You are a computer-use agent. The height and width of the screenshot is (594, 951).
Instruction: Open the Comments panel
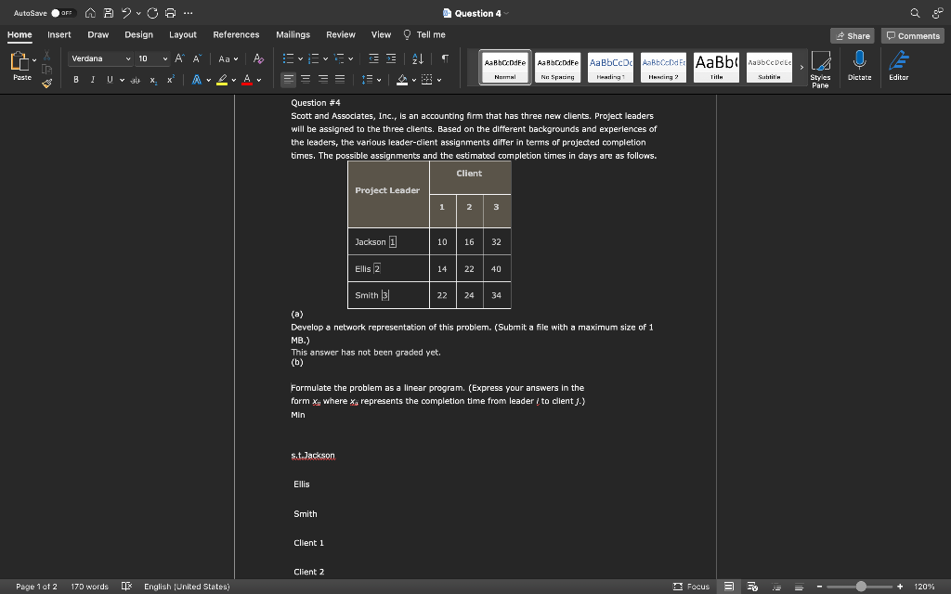(x=911, y=35)
